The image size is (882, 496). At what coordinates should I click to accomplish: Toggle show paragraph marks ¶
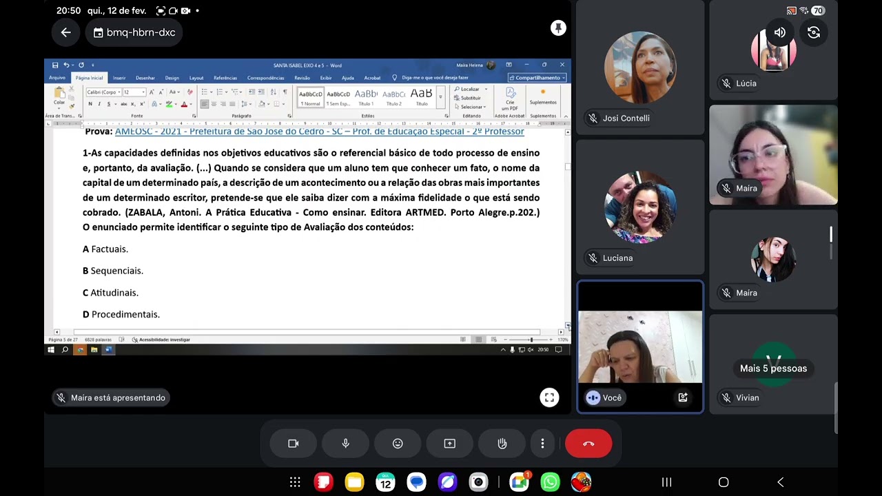click(285, 92)
